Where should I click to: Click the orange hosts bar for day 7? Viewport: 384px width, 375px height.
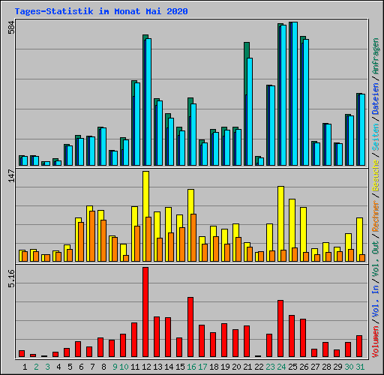pos(92,236)
